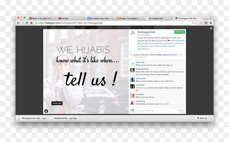Open lovaticfab commenter username
This screenshot has width=229, height=142.
(x=140, y=85)
